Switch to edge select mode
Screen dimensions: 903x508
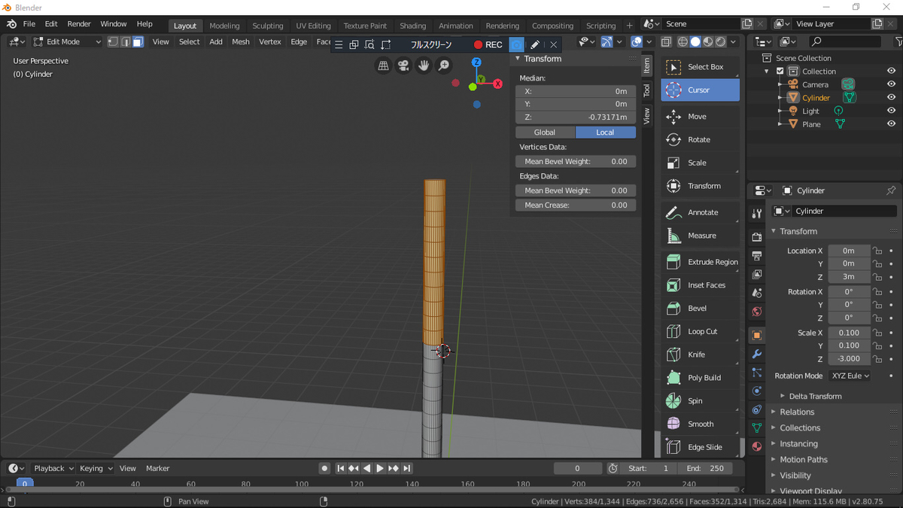pyautogui.click(x=126, y=42)
